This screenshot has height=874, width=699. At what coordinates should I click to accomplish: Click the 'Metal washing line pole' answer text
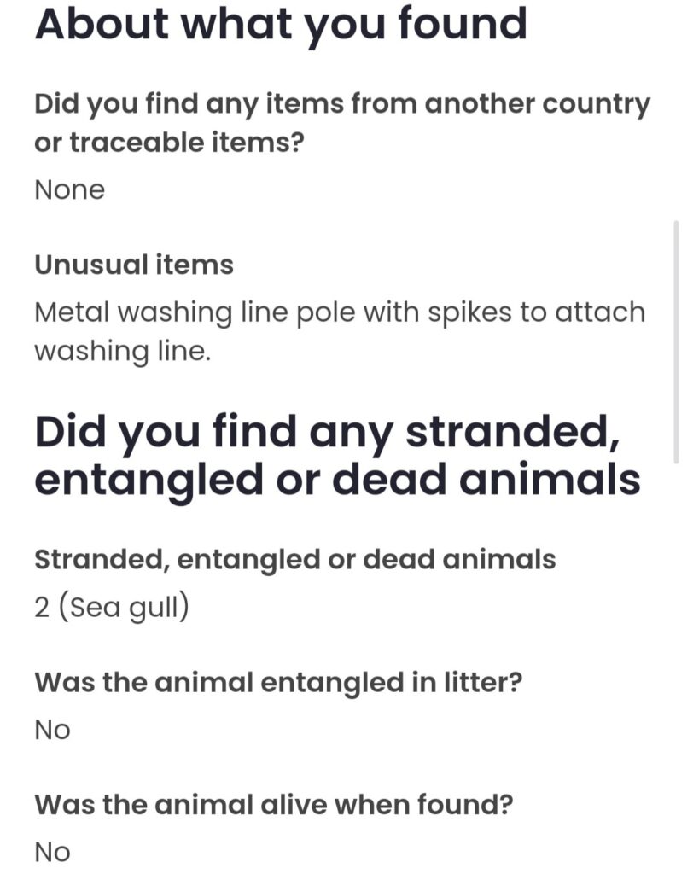tap(340, 332)
